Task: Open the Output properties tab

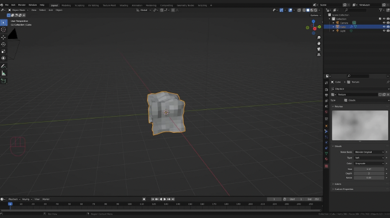Action: point(326,95)
